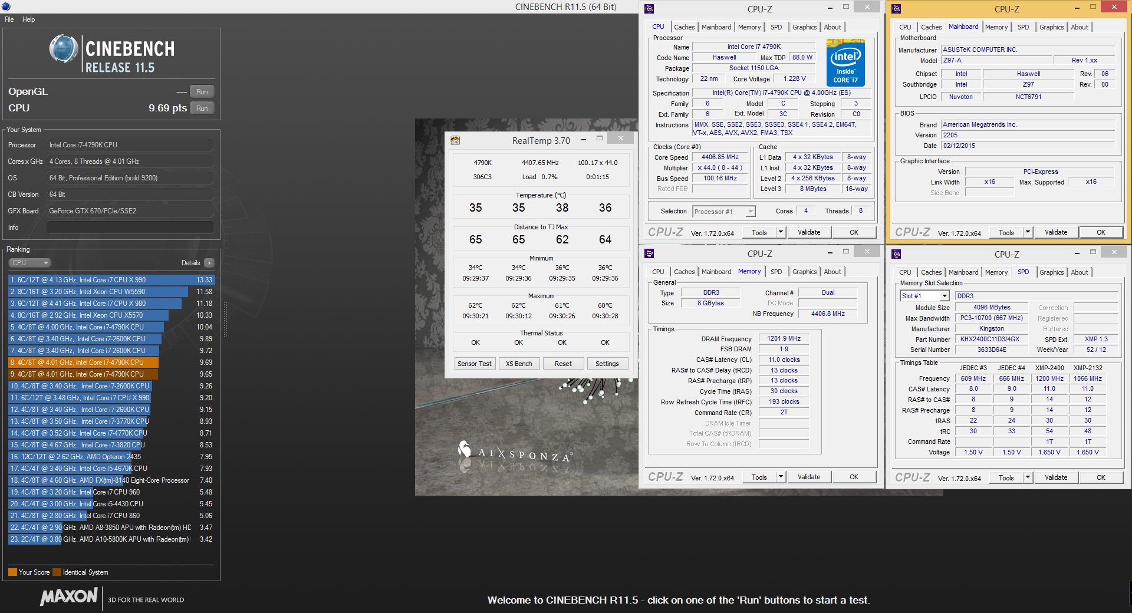Switch to SPD tab in CPU-Z Memory window
The image size is (1132, 613).
tap(776, 272)
